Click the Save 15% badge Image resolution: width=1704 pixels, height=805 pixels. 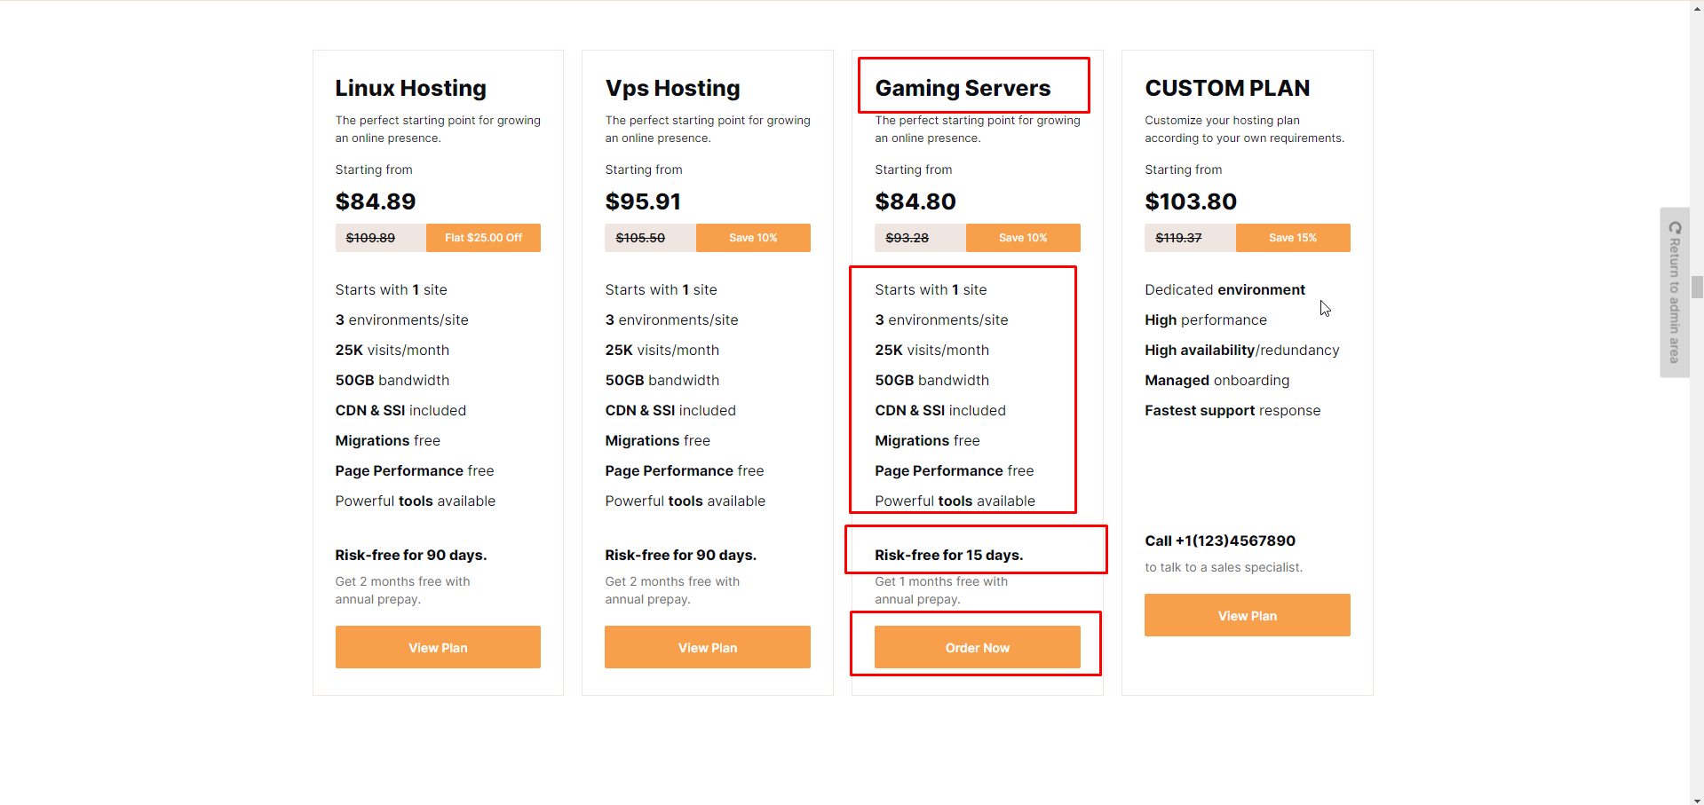(x=1292, y=238)
